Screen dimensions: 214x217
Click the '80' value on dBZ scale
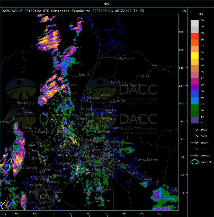(x=202, y=20)
